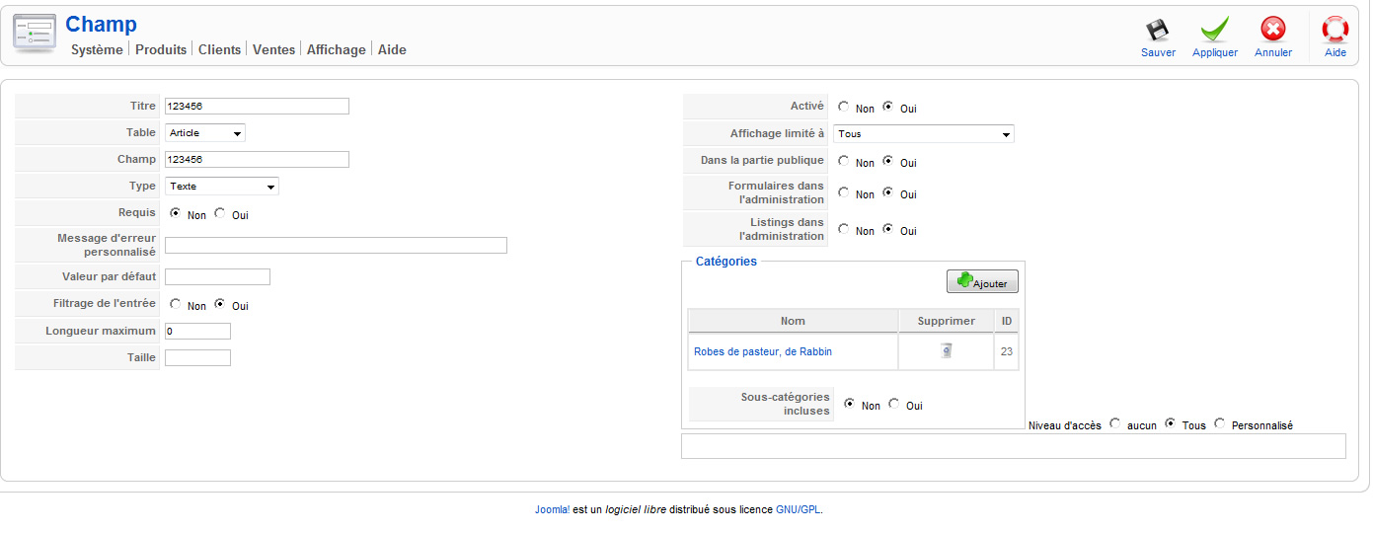
Task: Click the Champ form icon beside the title
Action: pyautogui.click(x=35, y=34)
